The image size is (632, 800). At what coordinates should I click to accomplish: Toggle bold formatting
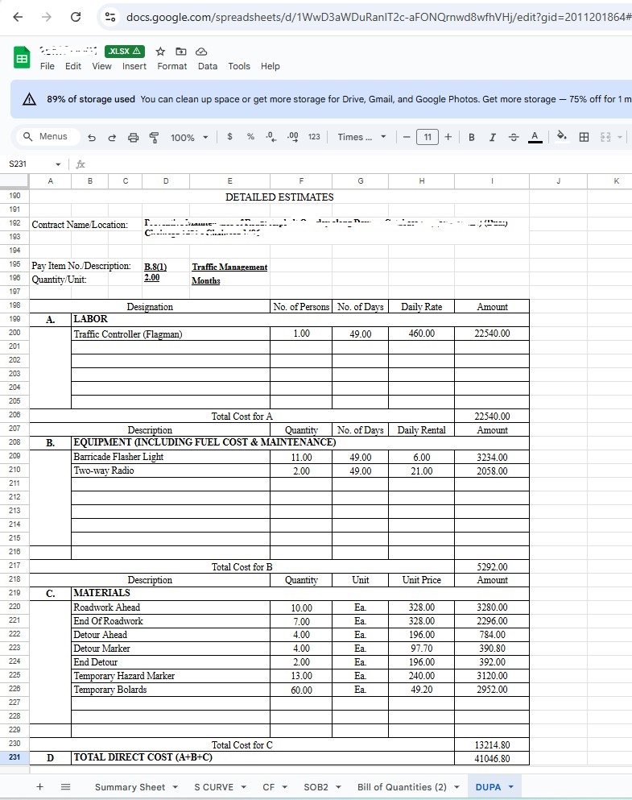tap(472, 137)
